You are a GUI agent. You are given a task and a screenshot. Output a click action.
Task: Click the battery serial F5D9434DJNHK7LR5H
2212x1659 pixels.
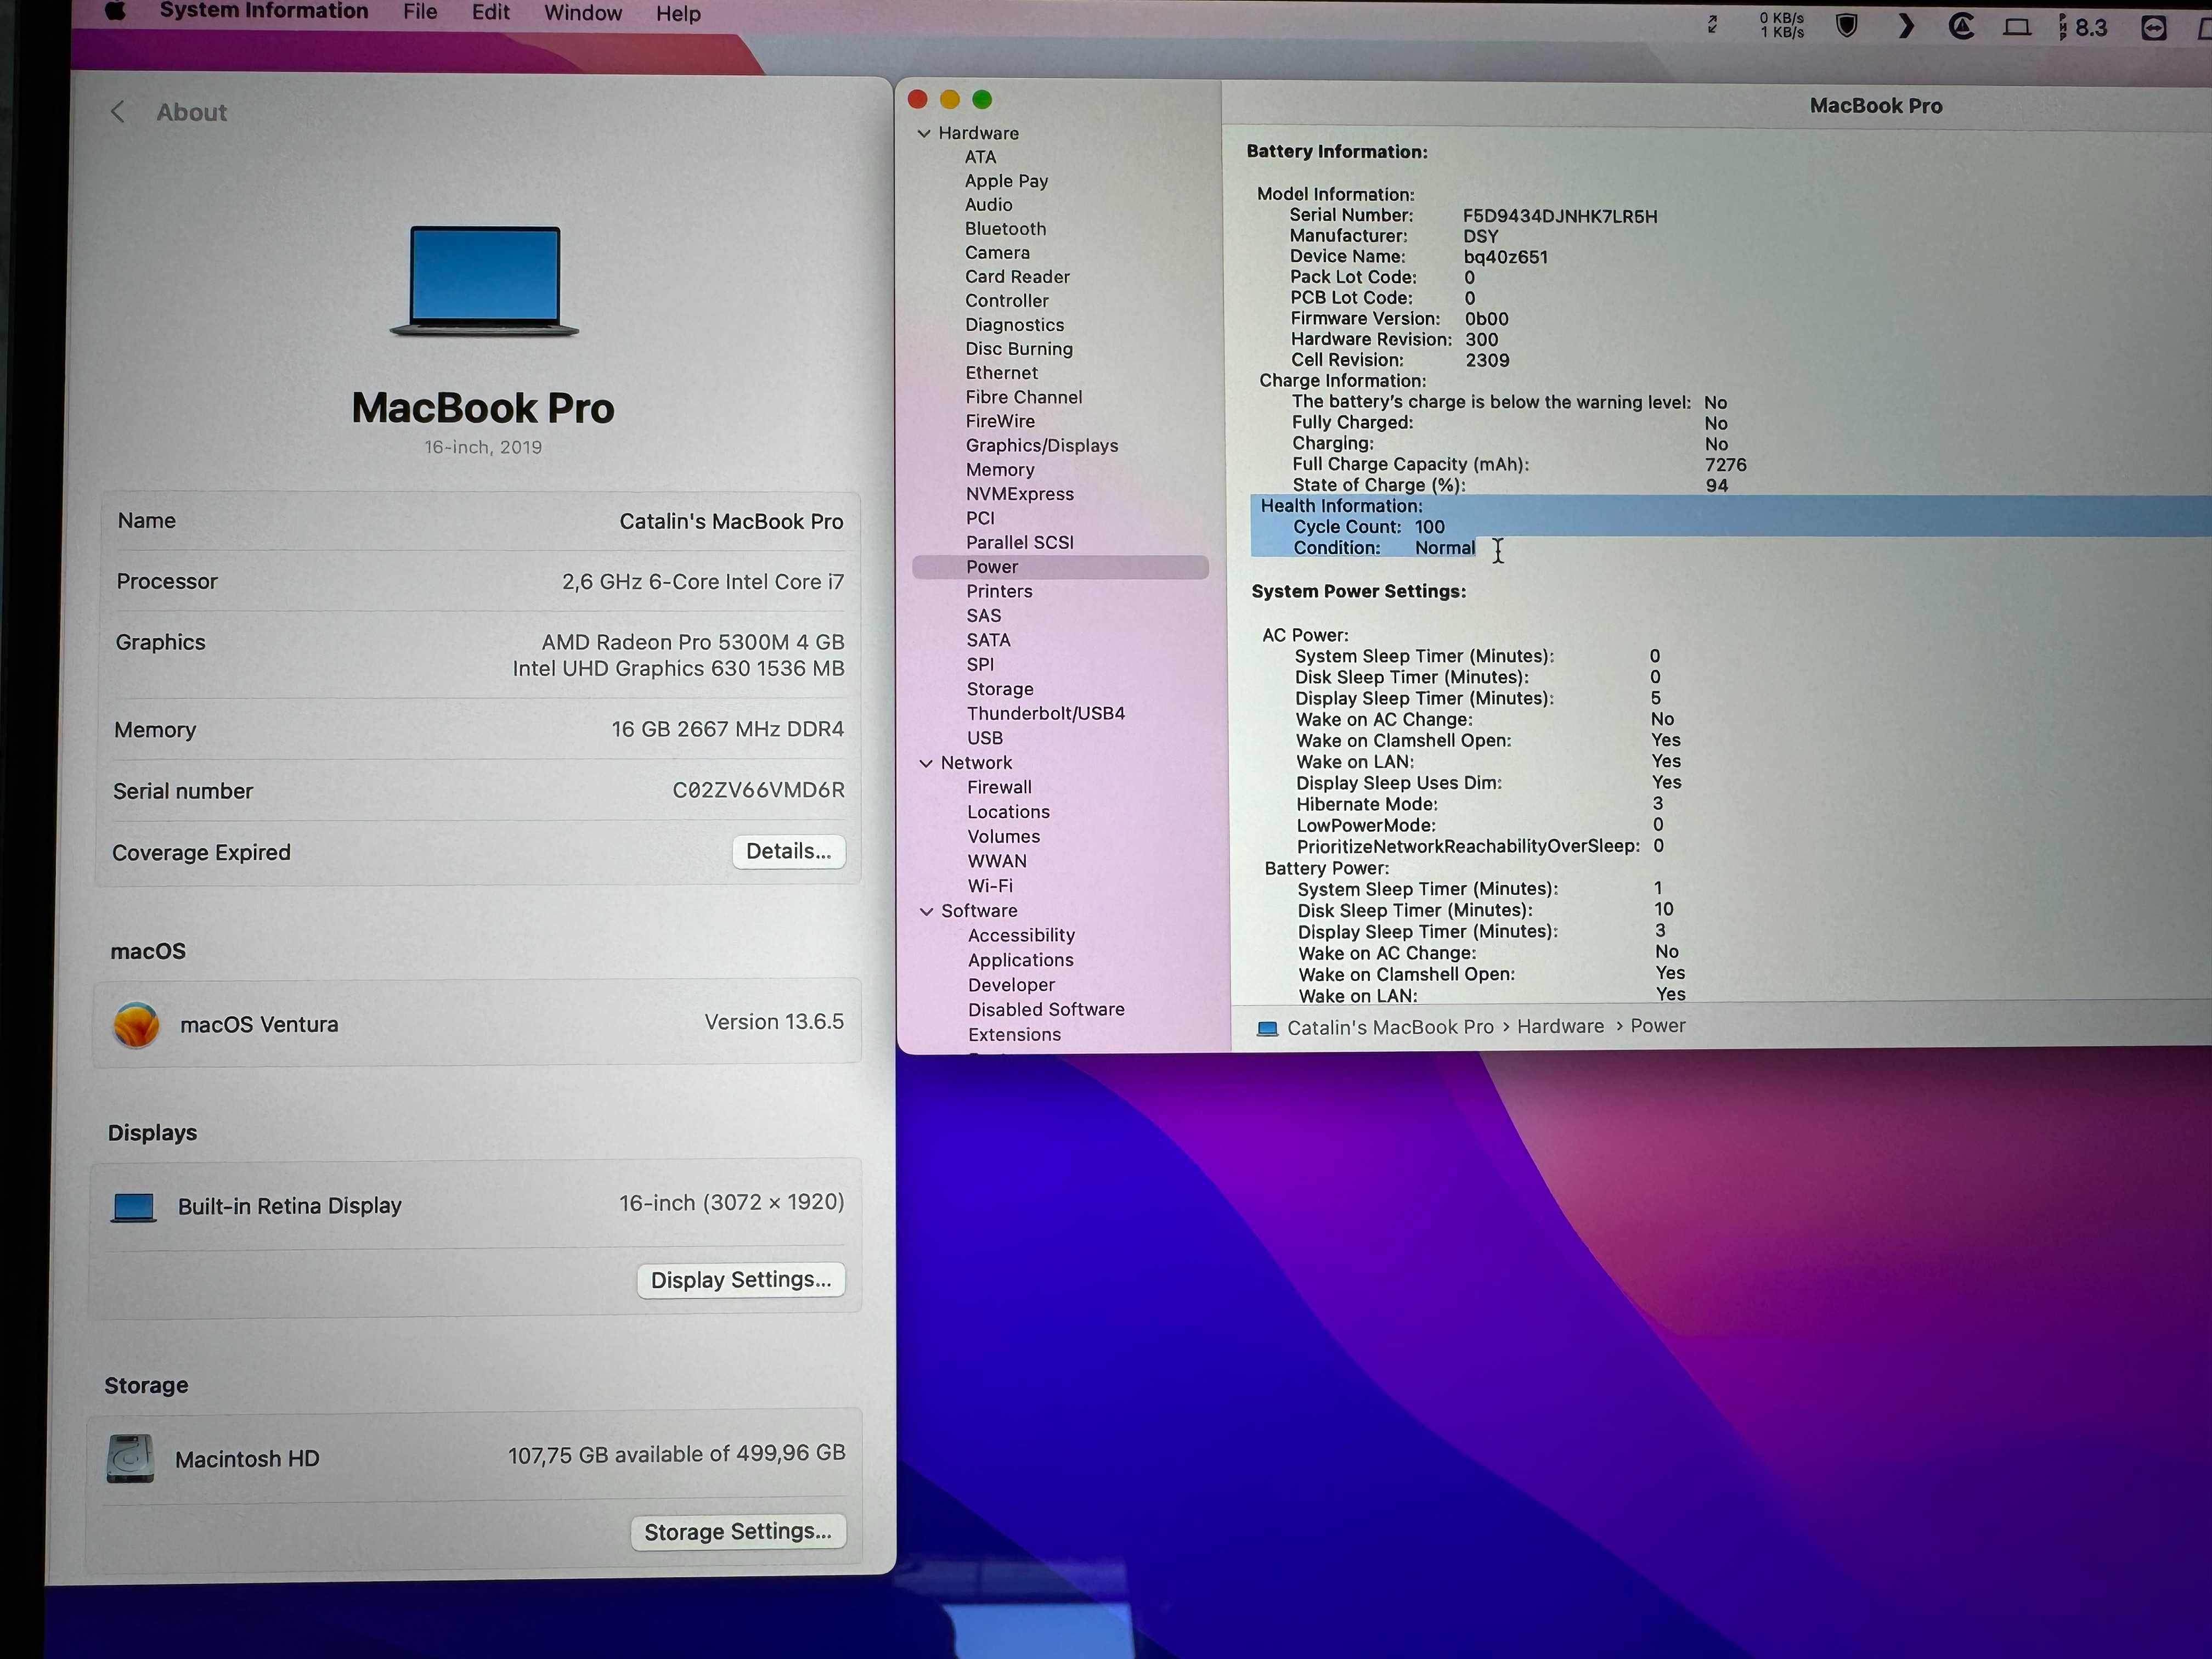[1560, 216]
